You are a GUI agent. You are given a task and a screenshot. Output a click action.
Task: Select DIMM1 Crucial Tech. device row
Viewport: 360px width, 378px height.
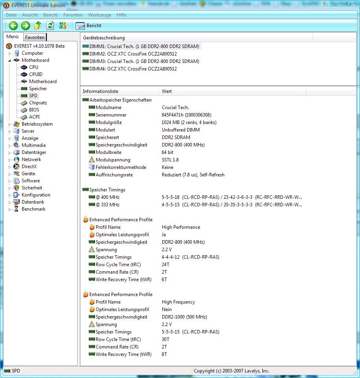pyautogui.click(x=141, y=46)
